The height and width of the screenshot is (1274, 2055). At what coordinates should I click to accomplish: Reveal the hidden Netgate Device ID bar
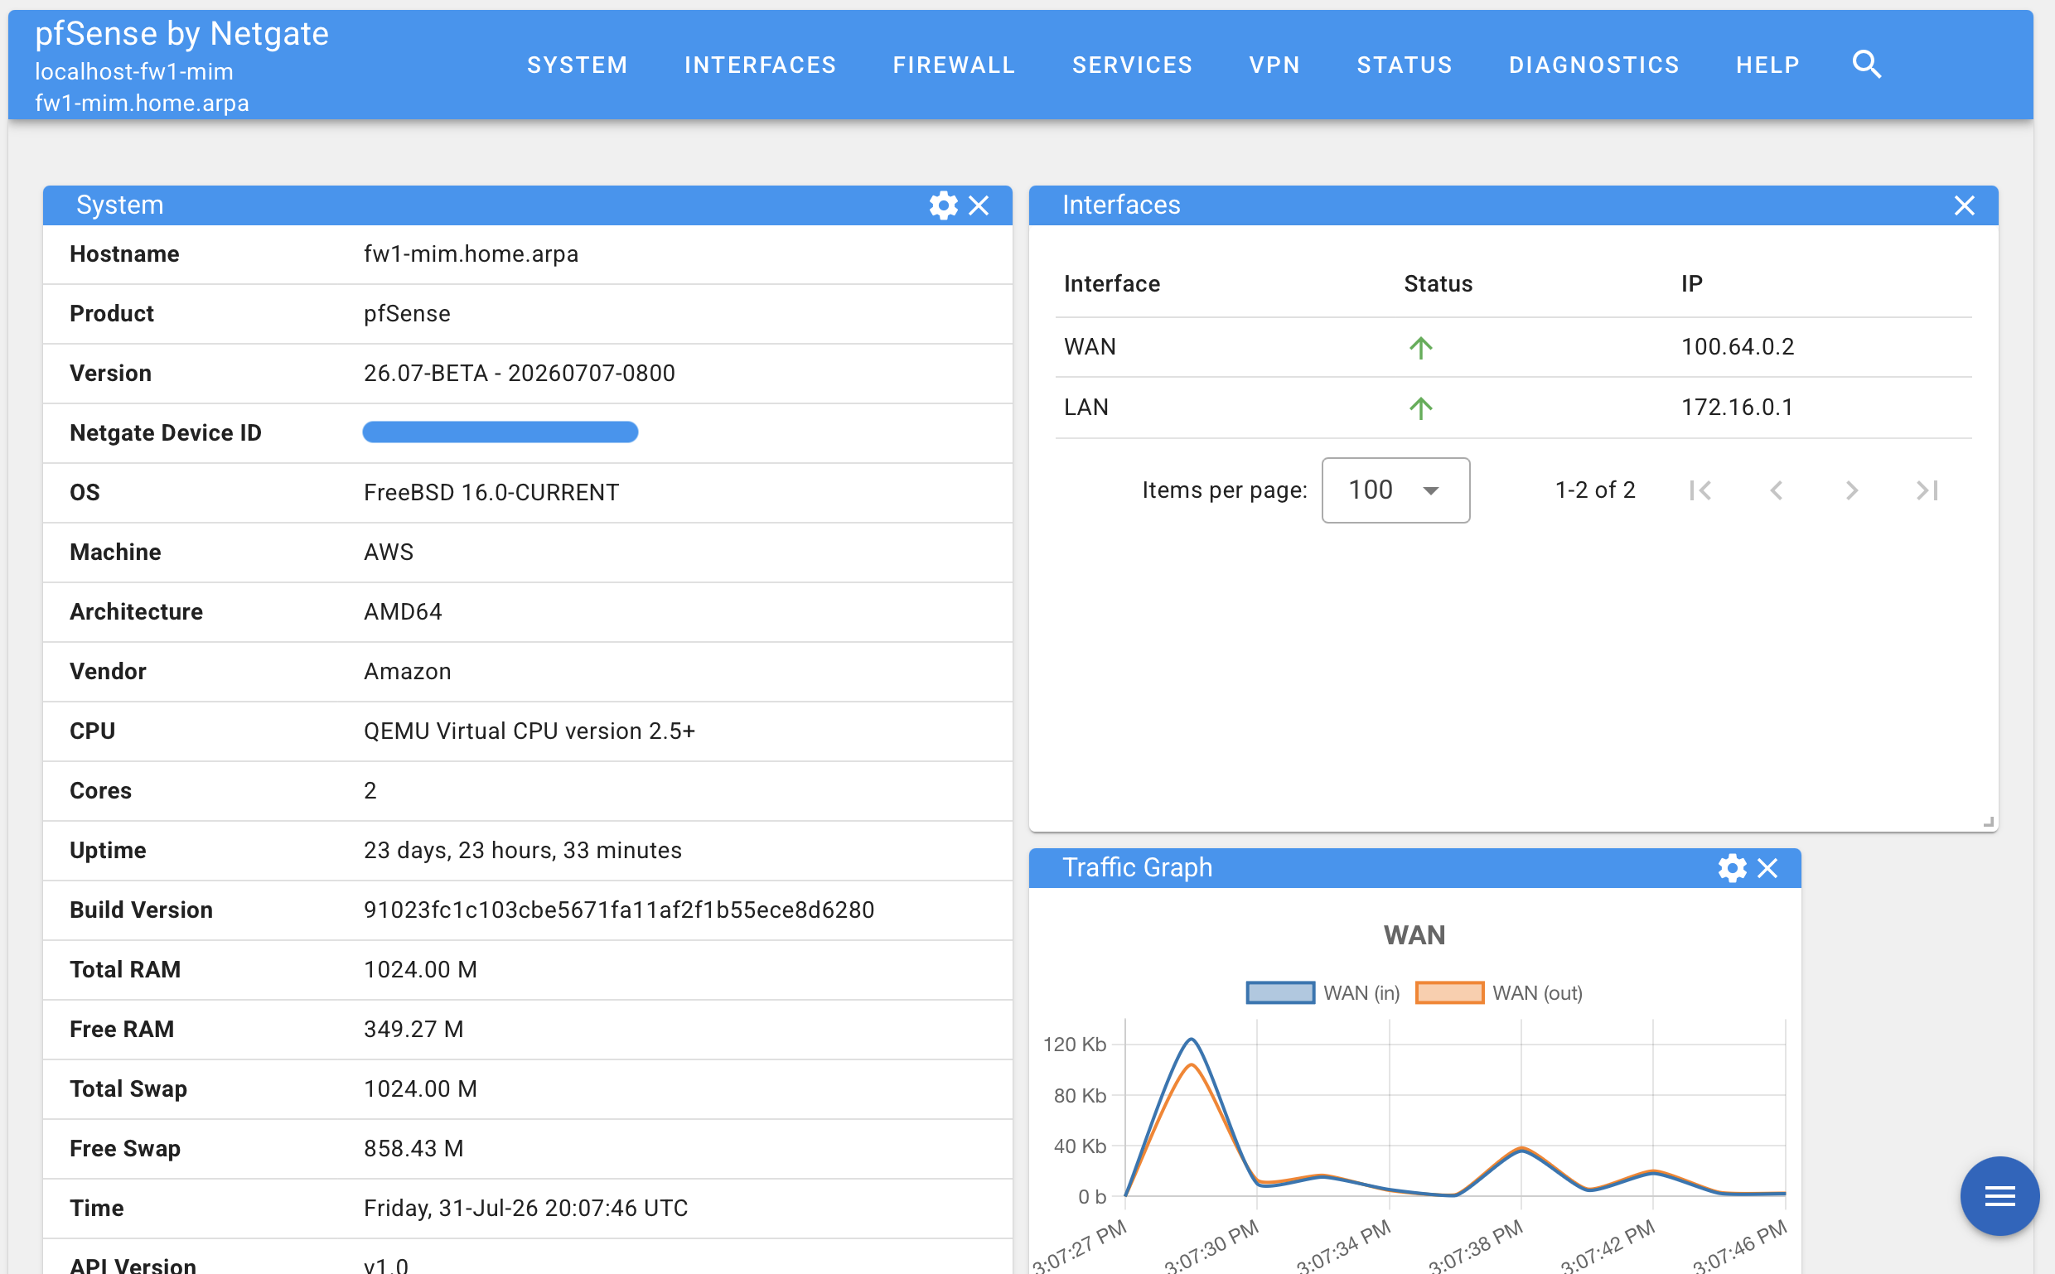tap(500, 432)
